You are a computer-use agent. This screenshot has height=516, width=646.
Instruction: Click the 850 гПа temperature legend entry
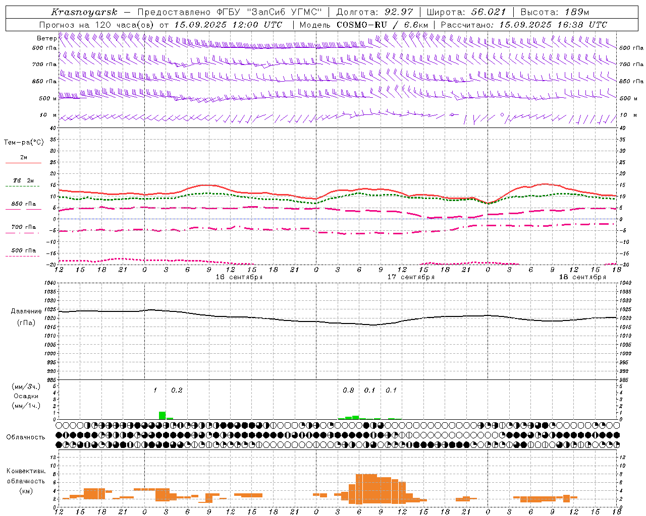tap(23, 204)
